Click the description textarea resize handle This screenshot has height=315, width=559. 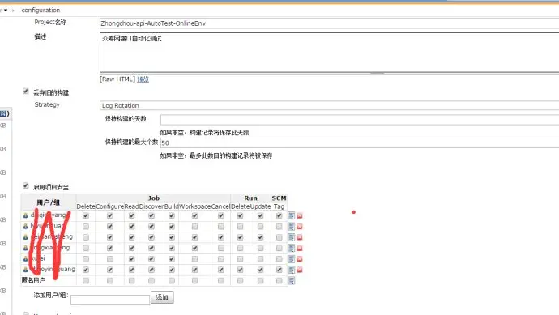(378, 74)
